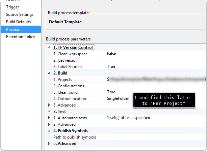Image resolution: width=207 pixels, height=151 pixels.
Task: Expand the Automated tests row
Action: pos(49,118)
